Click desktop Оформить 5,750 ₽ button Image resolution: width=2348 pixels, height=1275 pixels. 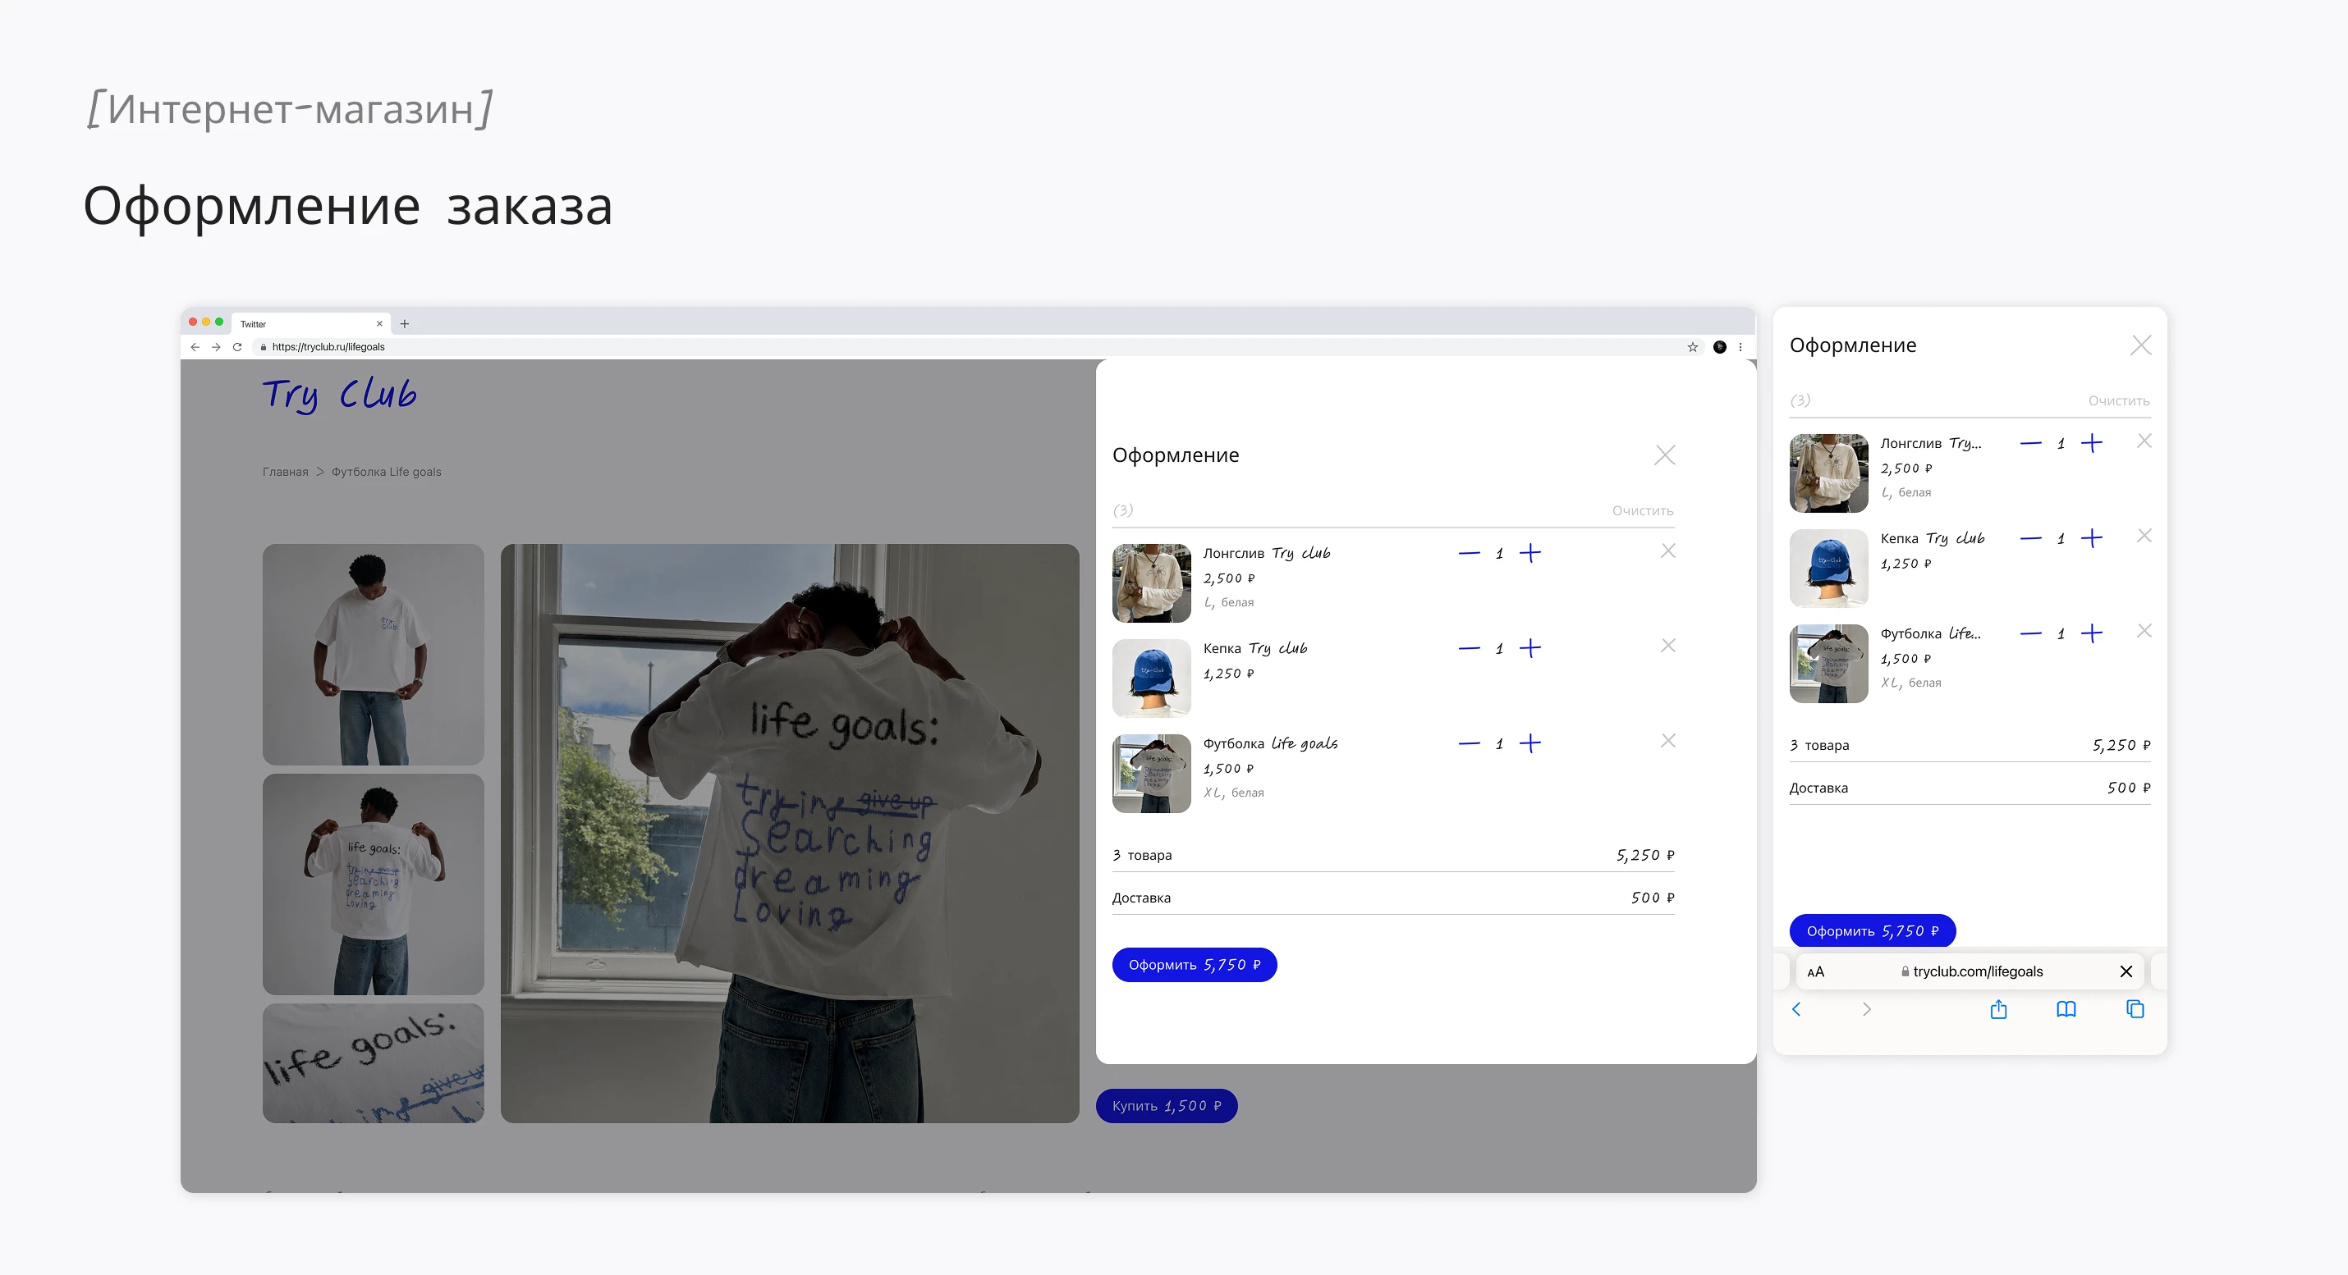point(1194,964)
